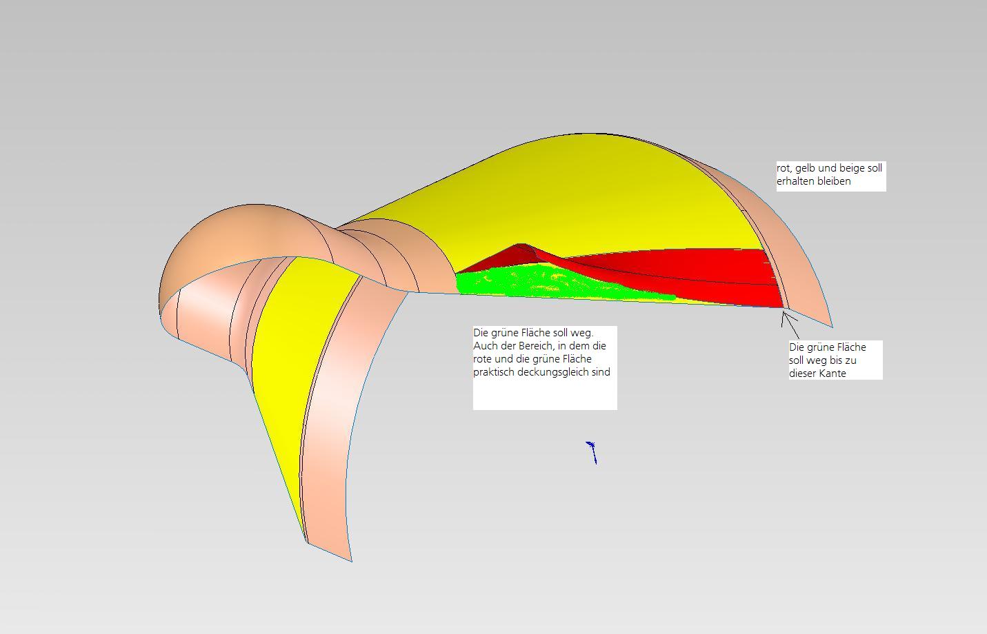Click the note starting 'Die grüne Fläche soll weg. Auch der Bereich'
Image resolution: width=987 pixels, height=634 pixels.
tap(545, 368)
